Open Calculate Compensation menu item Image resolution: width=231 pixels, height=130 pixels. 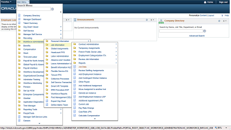(89, 116)
